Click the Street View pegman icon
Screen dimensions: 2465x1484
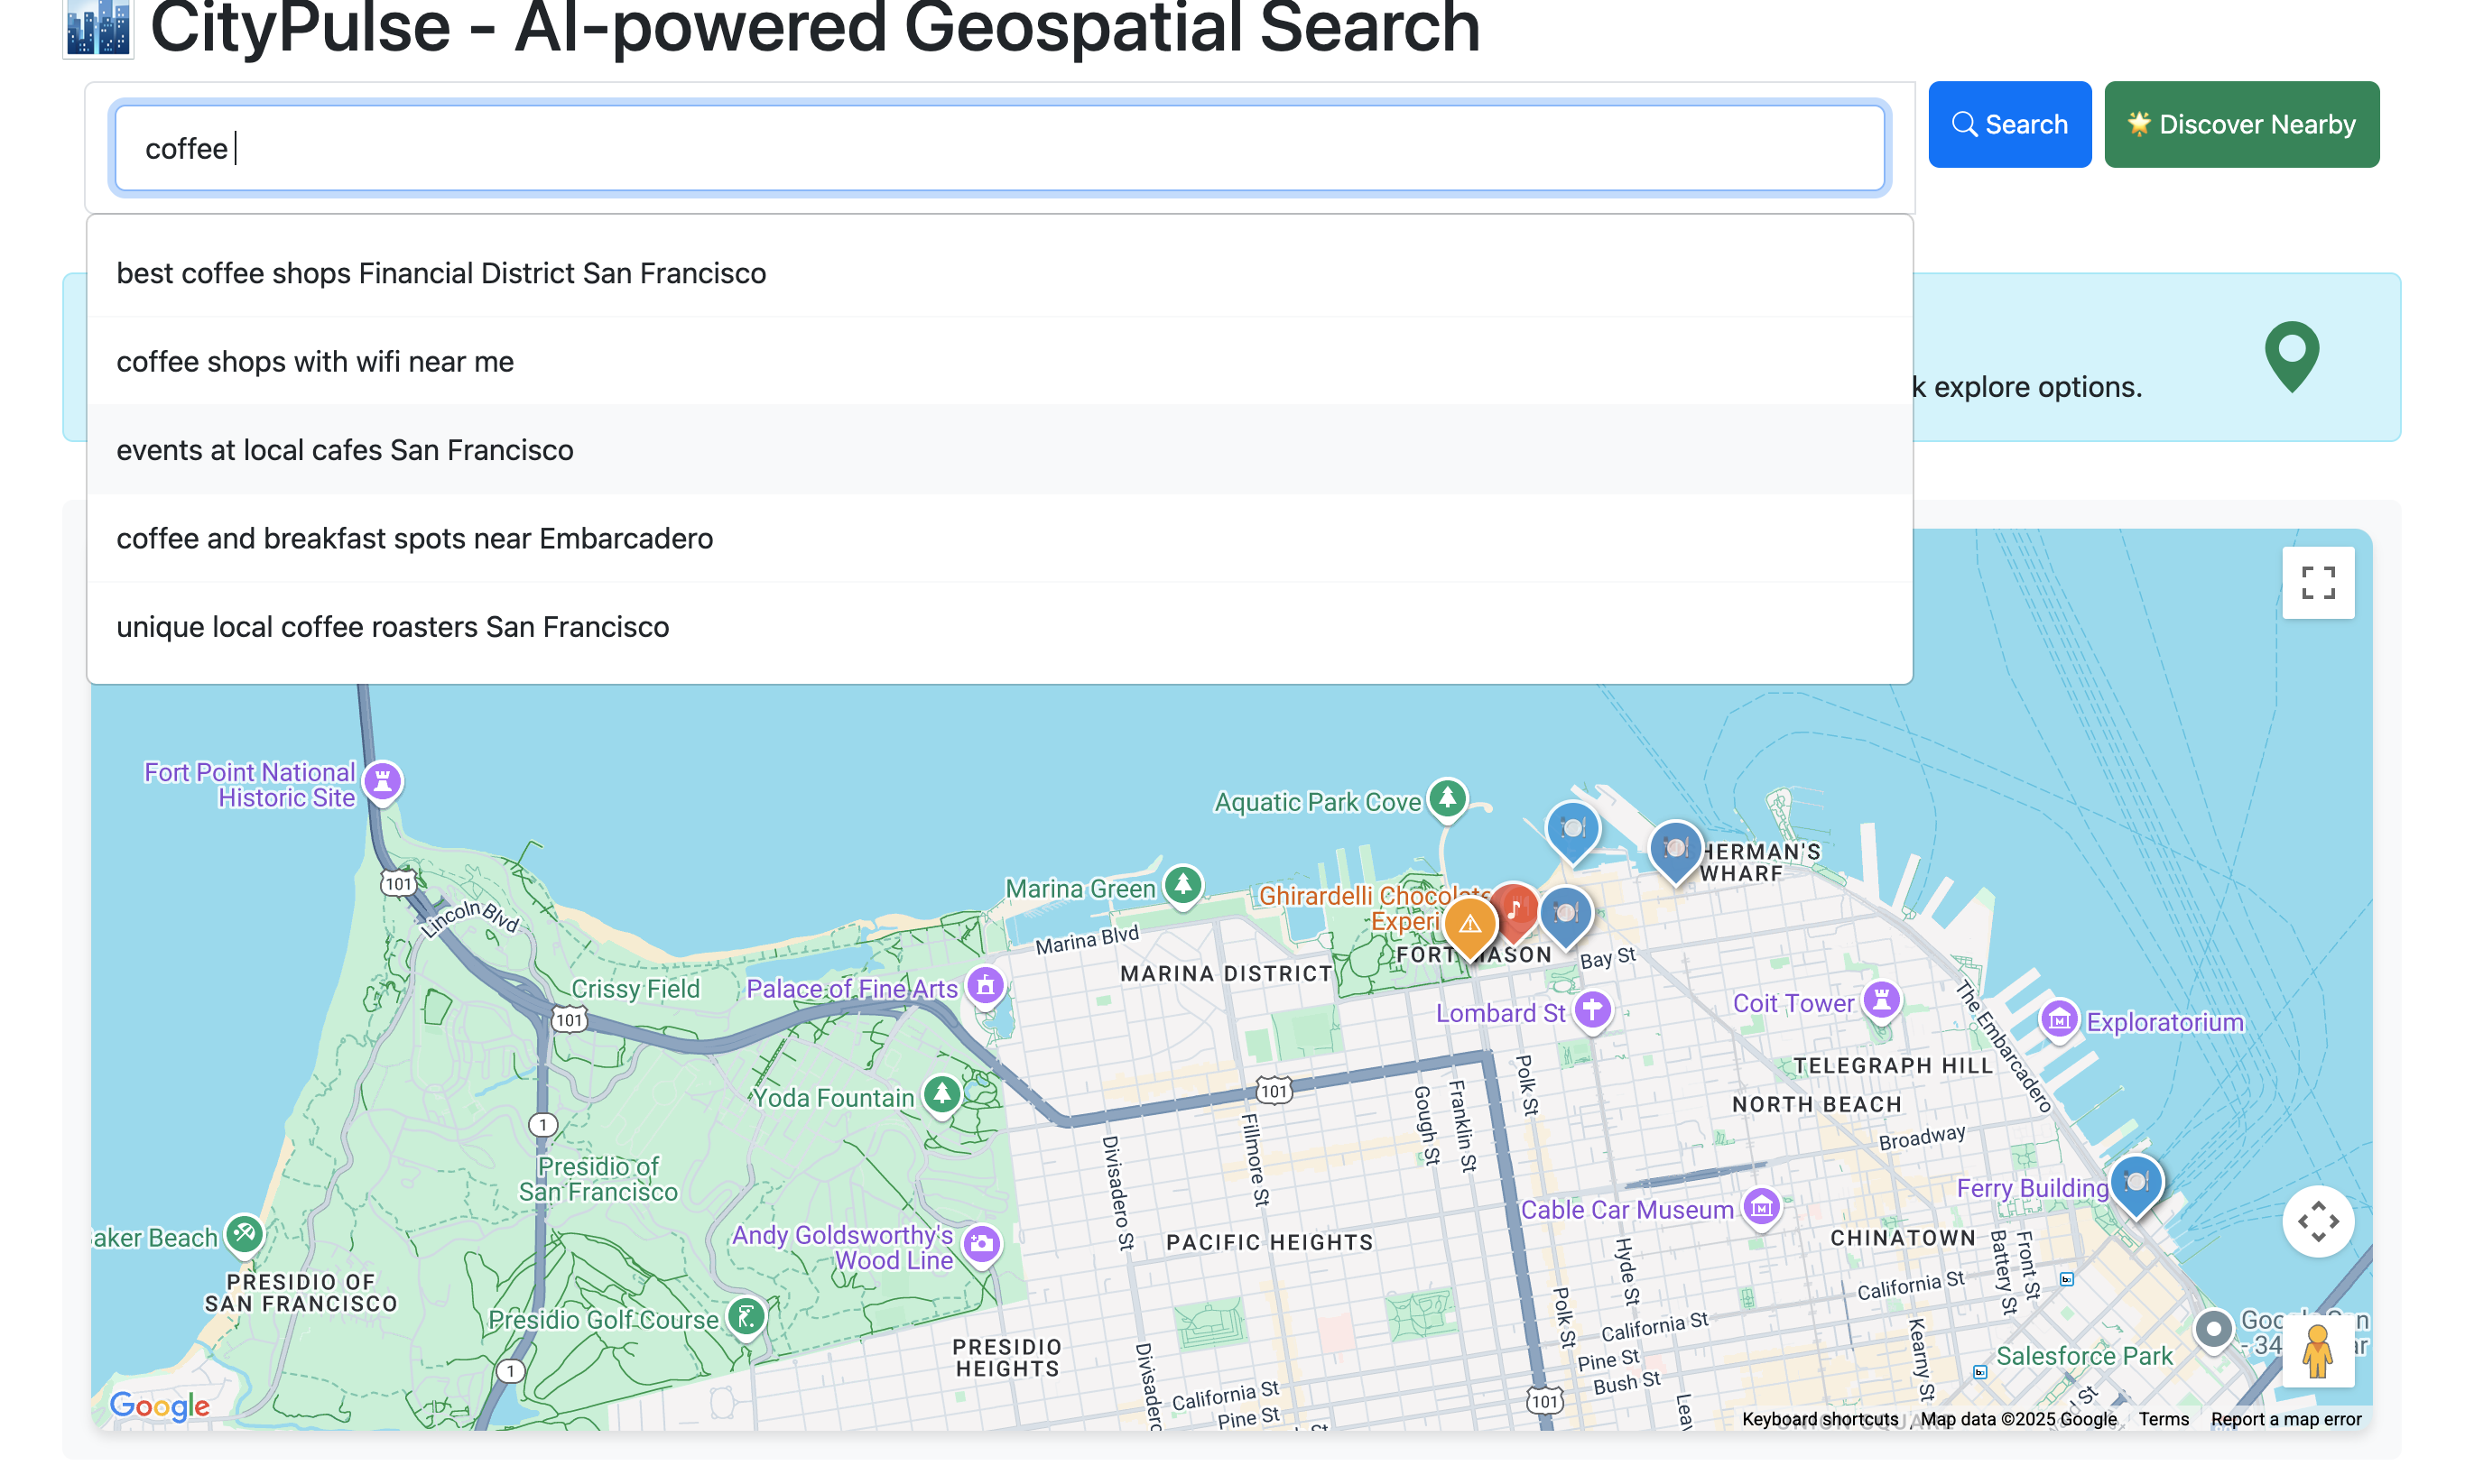[x=2317, y=1351]
